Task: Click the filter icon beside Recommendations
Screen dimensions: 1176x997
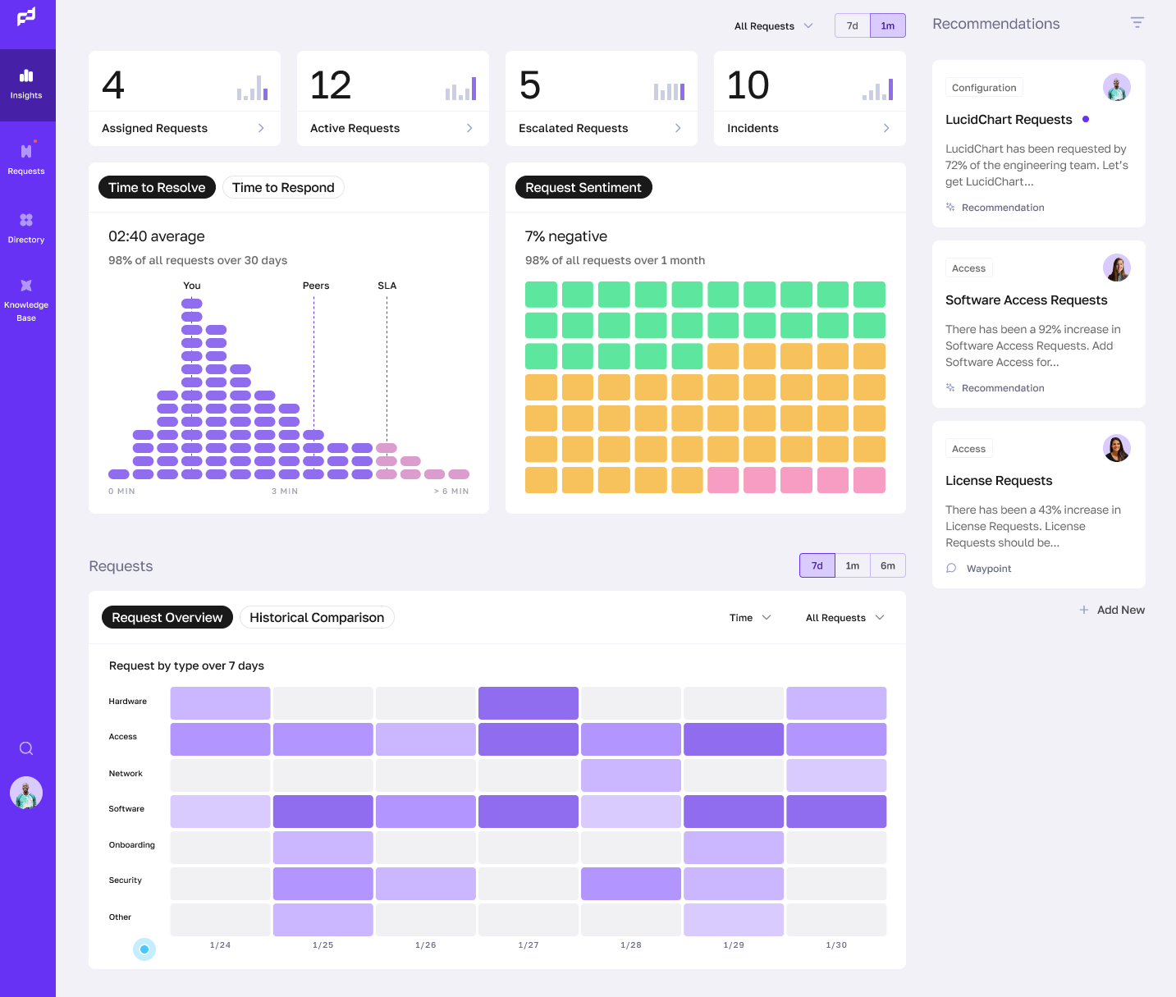Action: coord(1137,23)
